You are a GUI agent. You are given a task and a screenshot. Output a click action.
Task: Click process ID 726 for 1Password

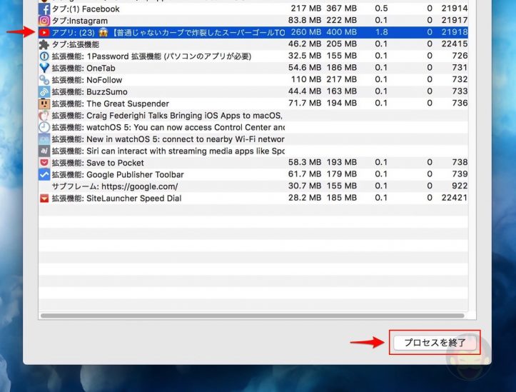(460, 56)
